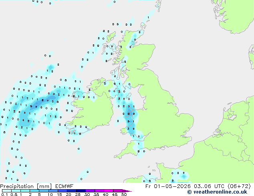Click the "03..06 UTC" time range text
Viewport: 254px width, 196px height.
(x=209, y=186)
